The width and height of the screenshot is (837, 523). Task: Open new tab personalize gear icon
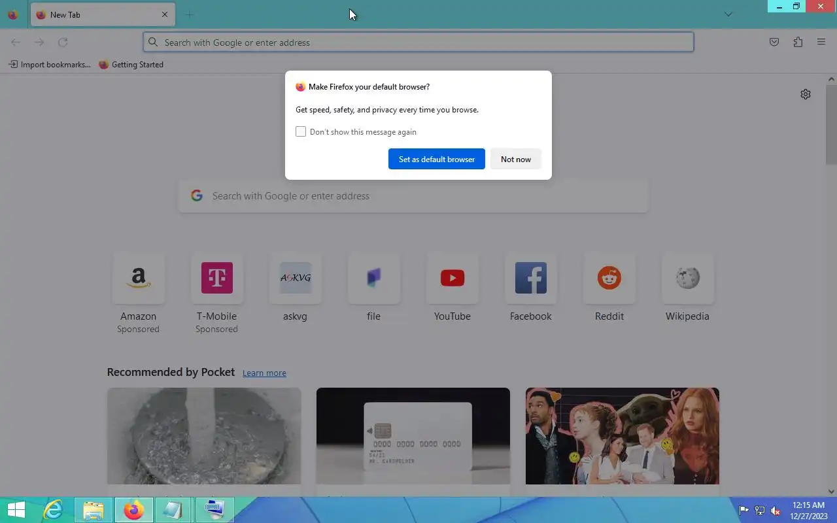(806, 94)
